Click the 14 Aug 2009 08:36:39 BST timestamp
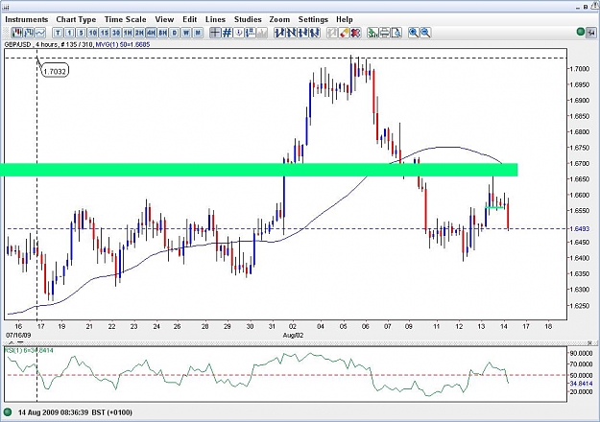 coord(75,412)
